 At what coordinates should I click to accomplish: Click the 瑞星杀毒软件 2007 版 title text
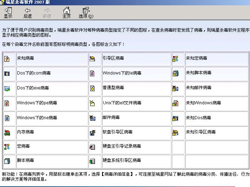coord(28,2)
